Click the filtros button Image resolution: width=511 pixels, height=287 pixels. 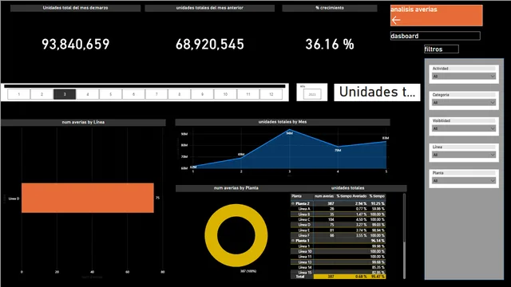click(442, 49)
